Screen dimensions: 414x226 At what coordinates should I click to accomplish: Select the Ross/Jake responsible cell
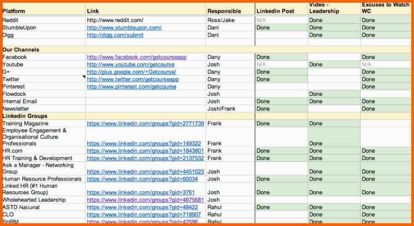click(x=230, y=20)
